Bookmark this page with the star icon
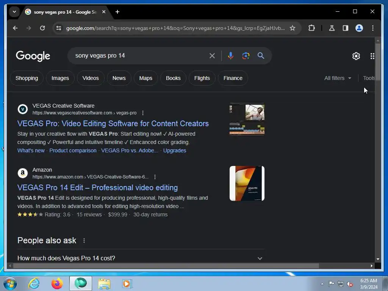The width and height of the screenshot is (388, 291). pyautogui.click(x=293, y=28)
